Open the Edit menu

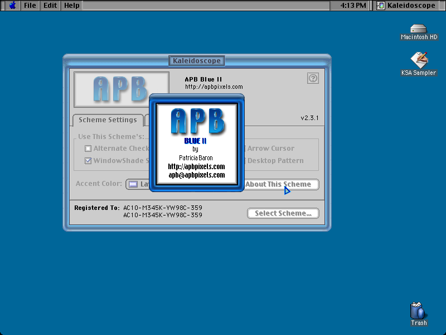50,6
